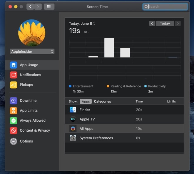Show all preferences grid button

tap(49, 6)
